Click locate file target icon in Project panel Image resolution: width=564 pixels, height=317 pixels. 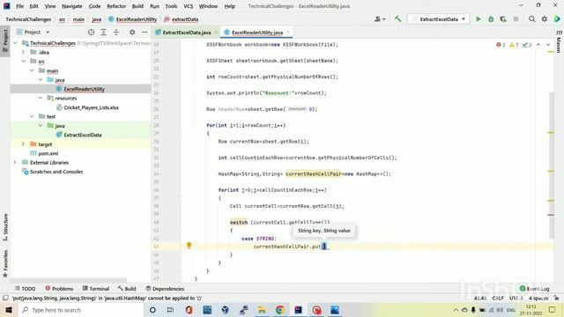(91, 33)
